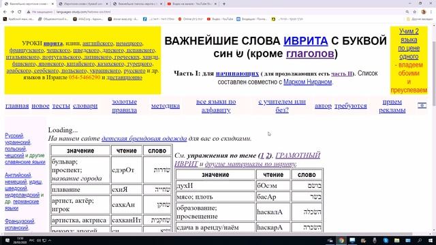Open the Марком Нираном link
Image resolution: width=436 pixels, height=245 pixels.
307,82
